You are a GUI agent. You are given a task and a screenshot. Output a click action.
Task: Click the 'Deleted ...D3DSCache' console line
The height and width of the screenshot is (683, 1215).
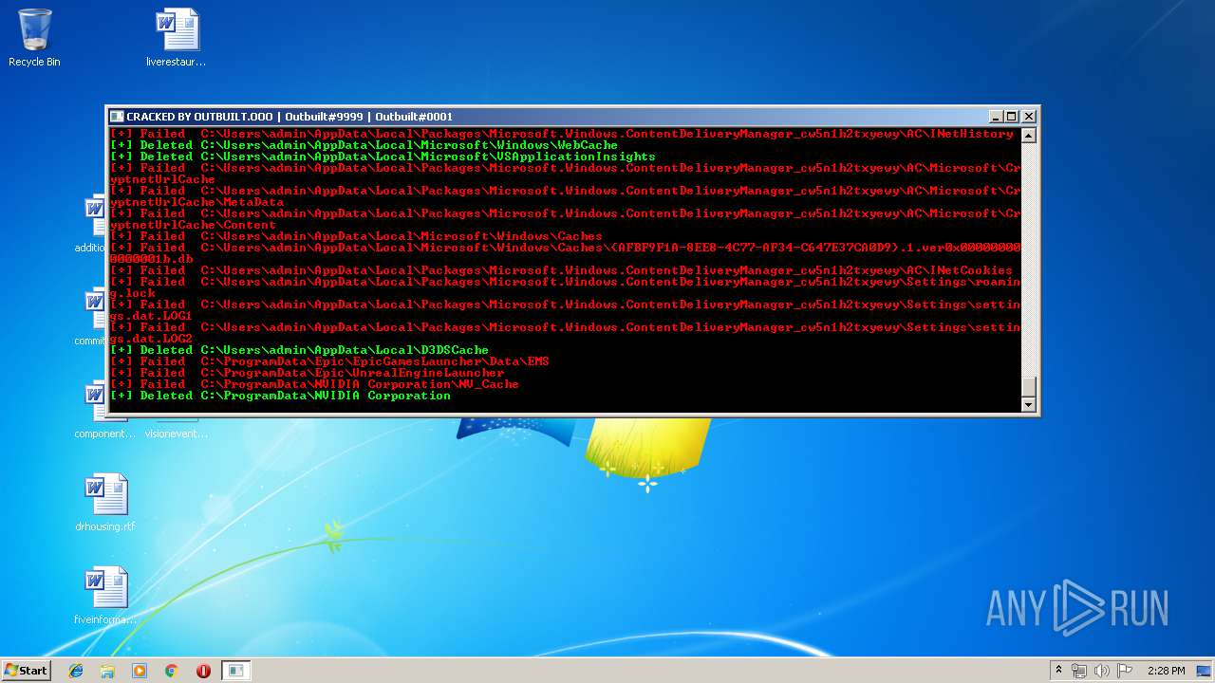(299, 350)
